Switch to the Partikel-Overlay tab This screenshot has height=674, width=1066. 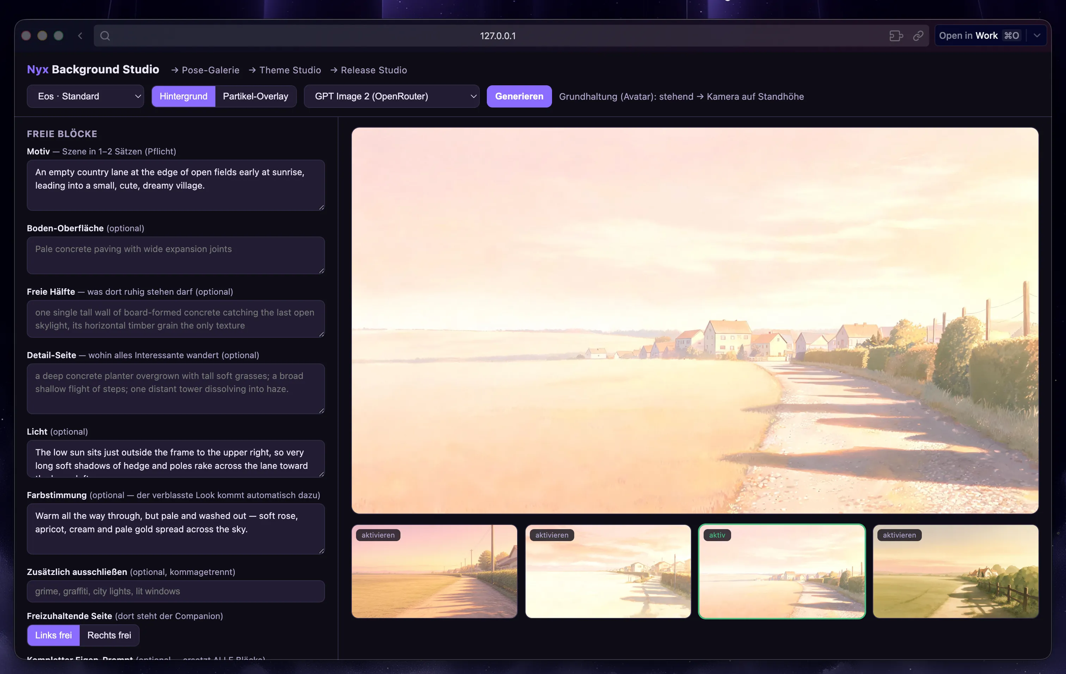256,97
